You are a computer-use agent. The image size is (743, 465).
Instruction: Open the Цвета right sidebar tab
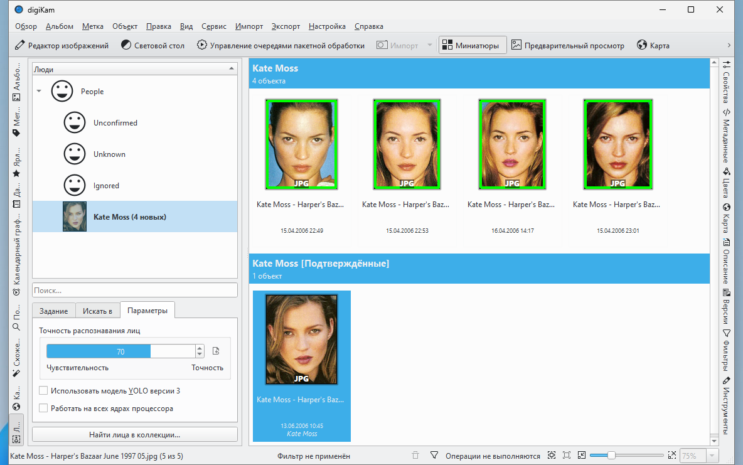[x=726, y=183]
